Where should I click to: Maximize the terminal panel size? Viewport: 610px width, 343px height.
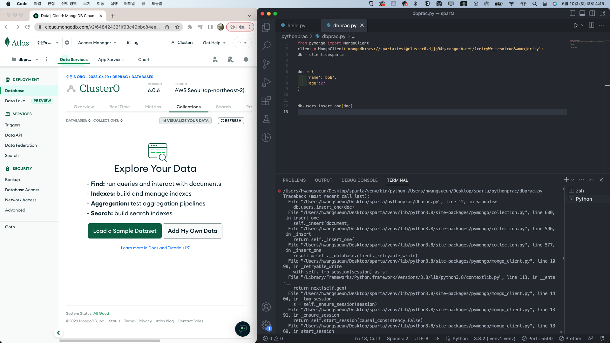591,180
